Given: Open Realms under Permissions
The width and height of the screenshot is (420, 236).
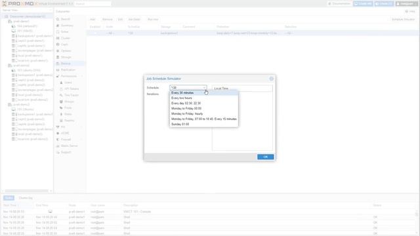Looking at the screenshot, I should 70,121.
